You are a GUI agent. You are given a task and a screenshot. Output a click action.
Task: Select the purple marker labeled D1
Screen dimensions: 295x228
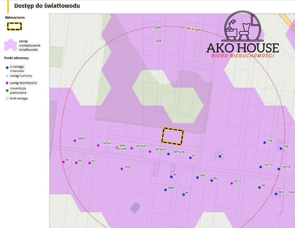63,162
